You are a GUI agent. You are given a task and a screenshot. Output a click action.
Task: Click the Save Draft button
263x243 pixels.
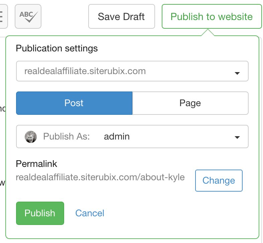[x=121, y=16]
